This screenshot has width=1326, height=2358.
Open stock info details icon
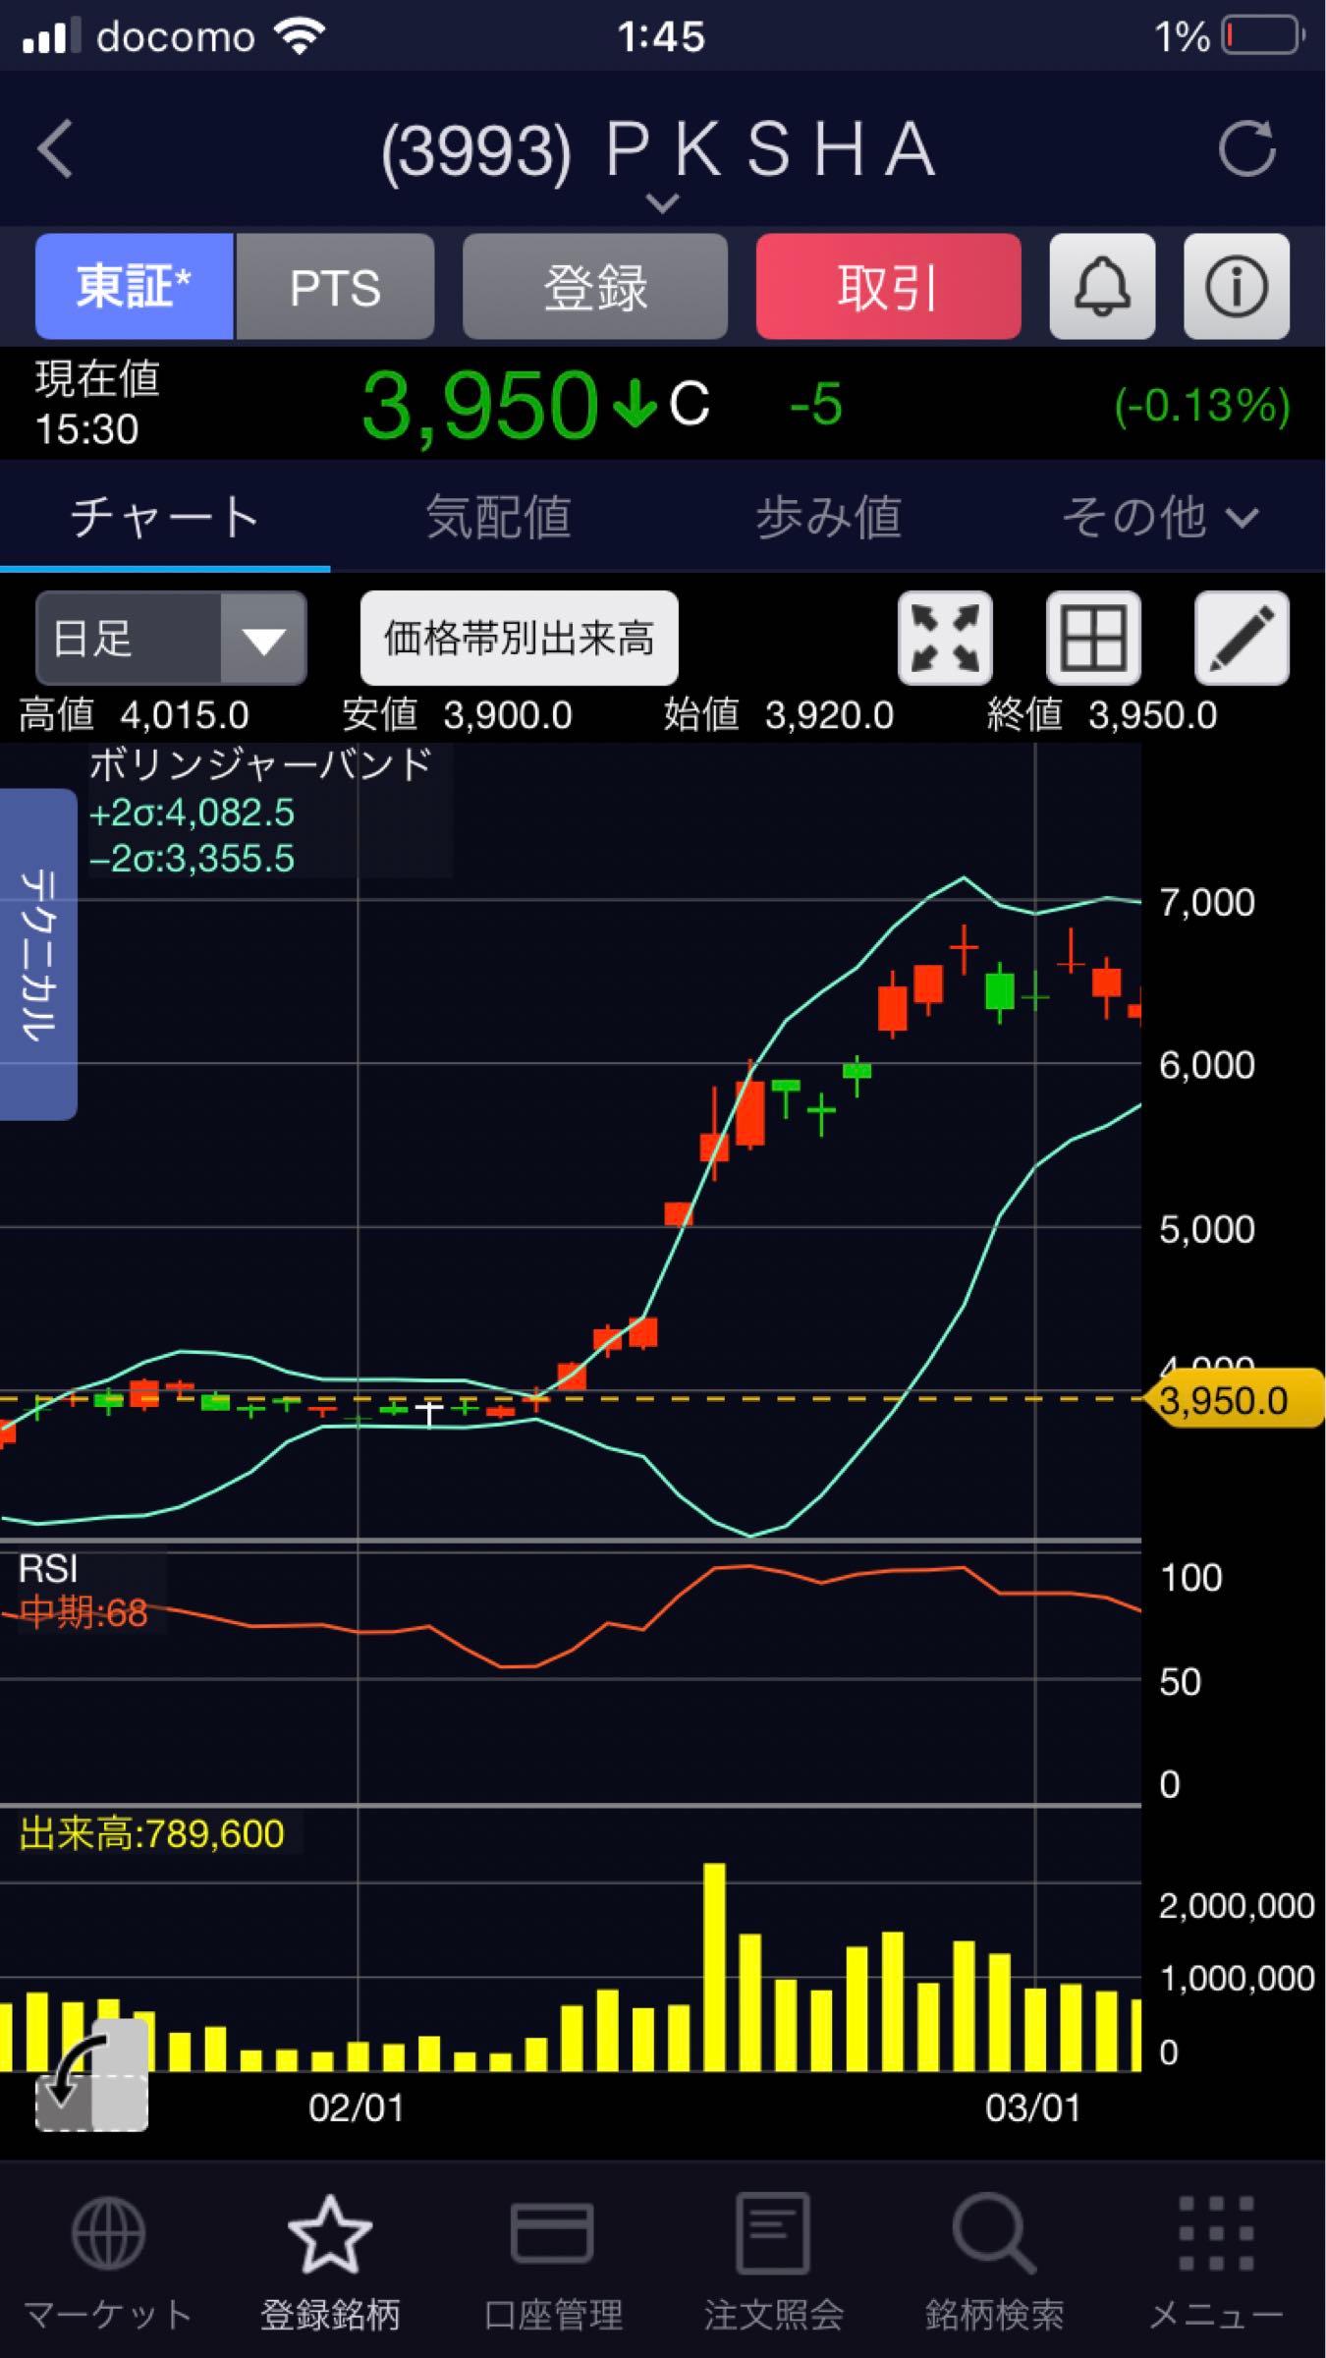tap(1236, 287)
